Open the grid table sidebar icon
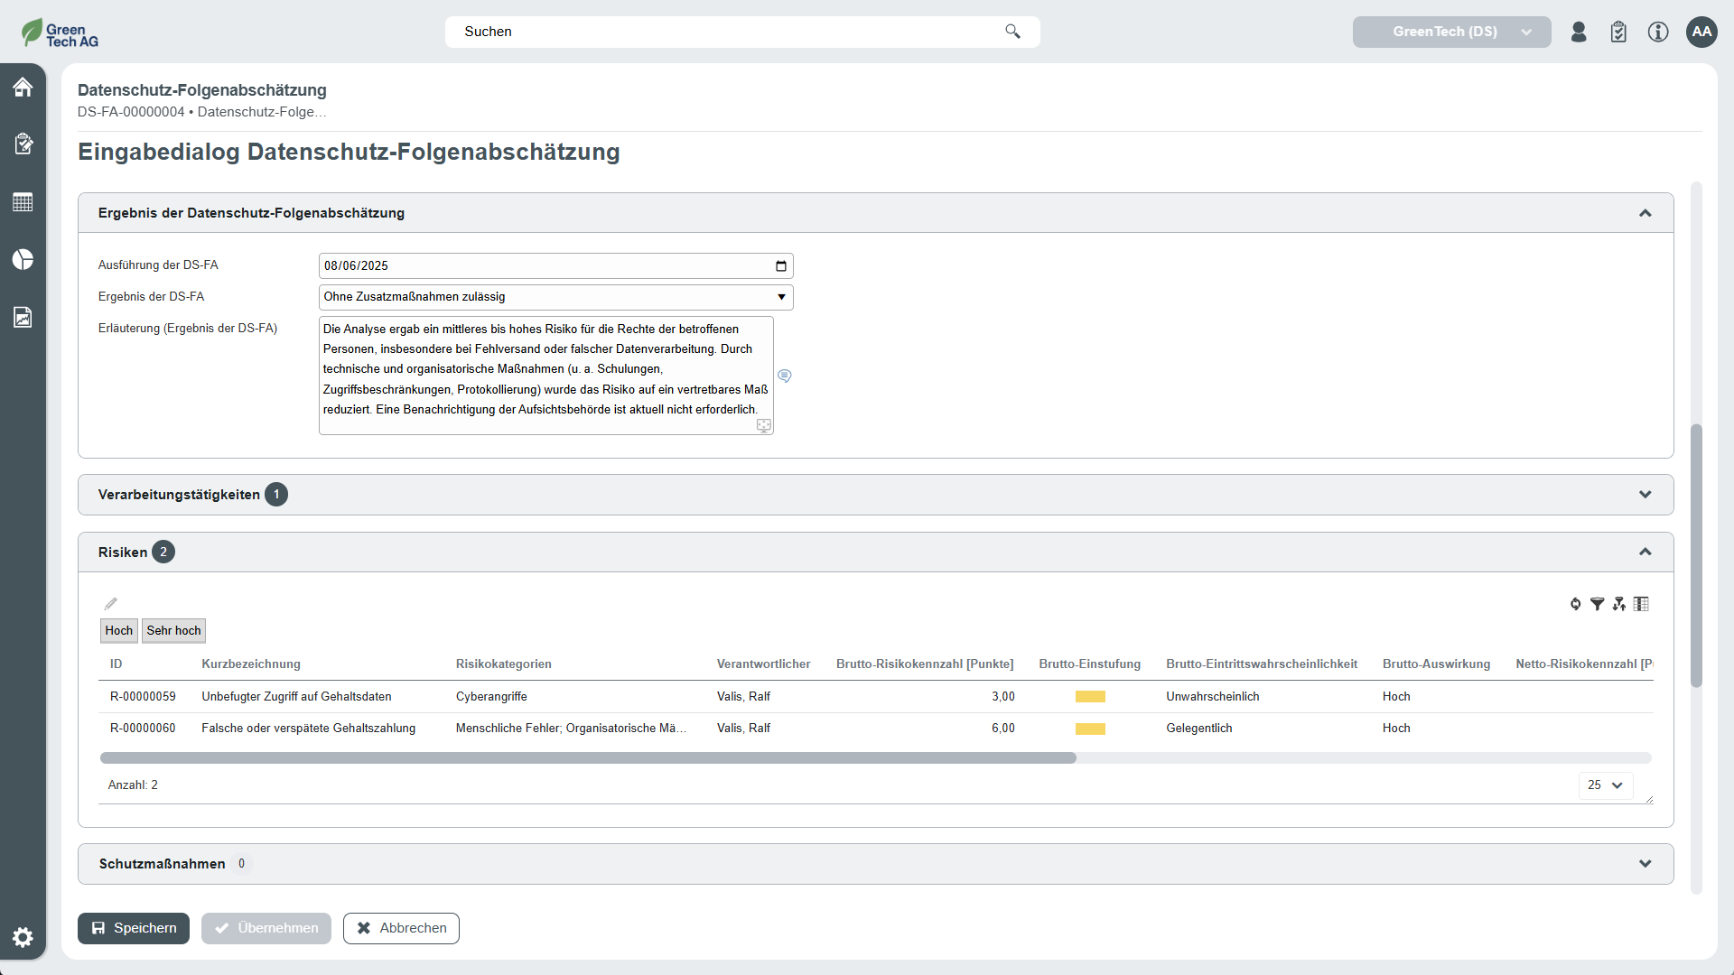 point(23,202)
